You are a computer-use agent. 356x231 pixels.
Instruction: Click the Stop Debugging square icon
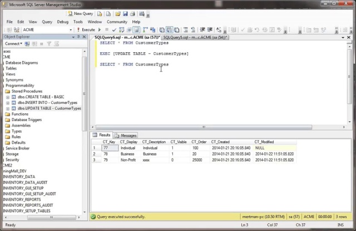point(107,29)
